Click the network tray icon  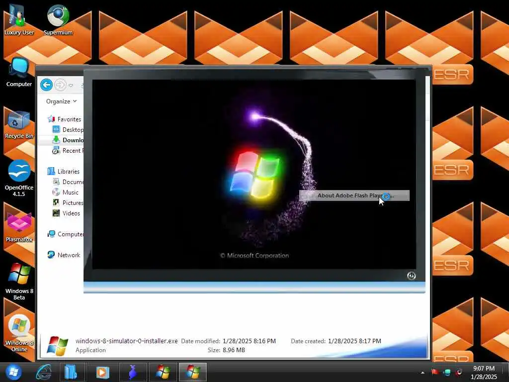447,372
